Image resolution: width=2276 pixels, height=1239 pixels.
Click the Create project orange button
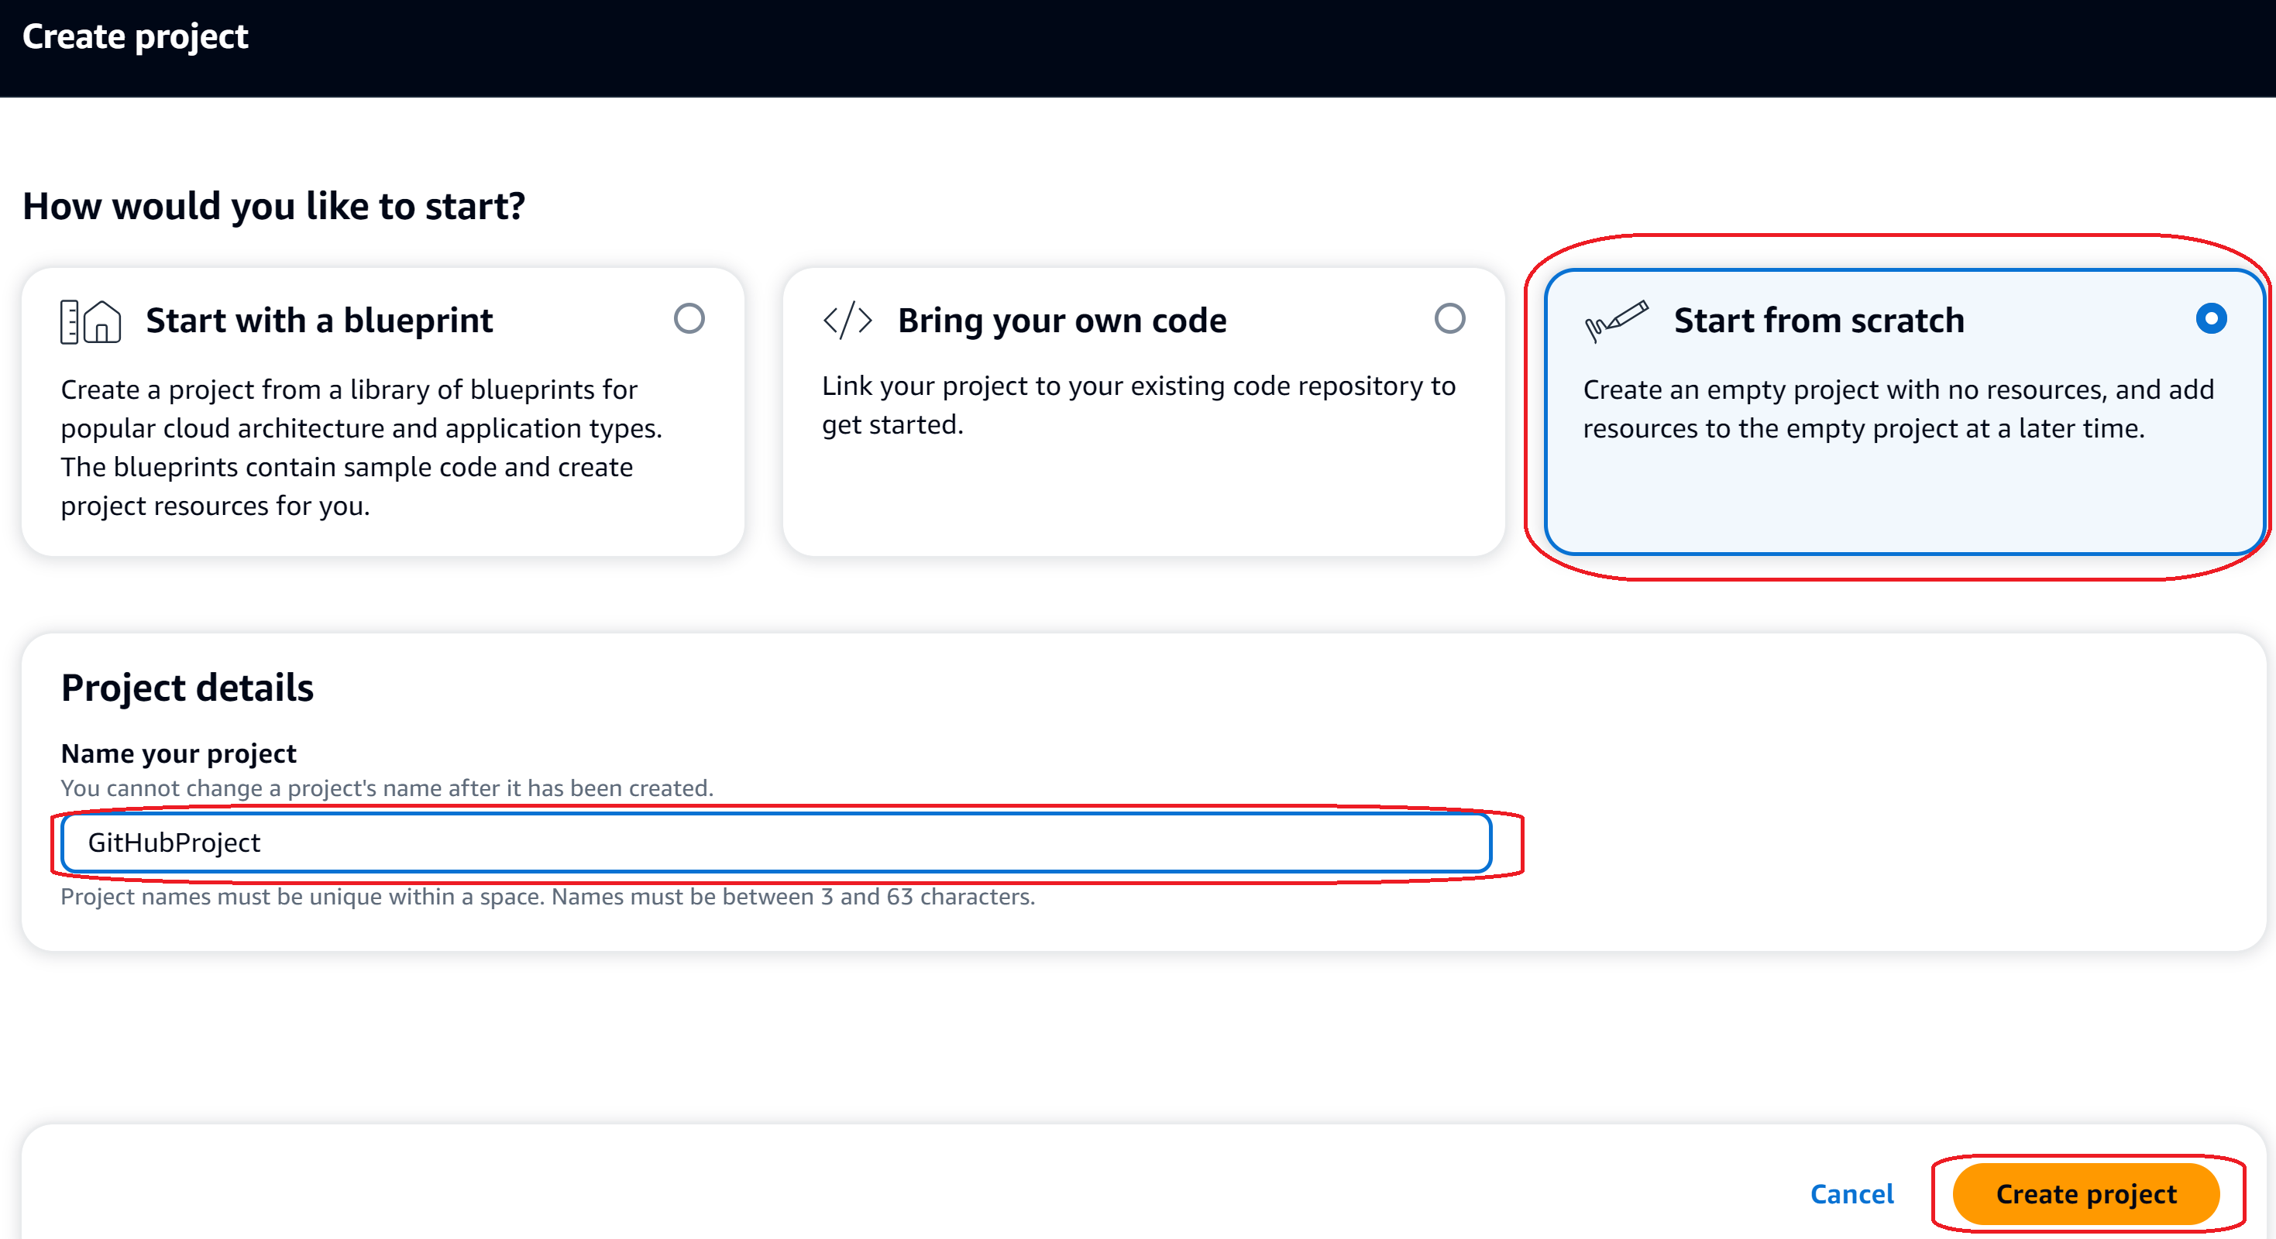point(2085,1194)
